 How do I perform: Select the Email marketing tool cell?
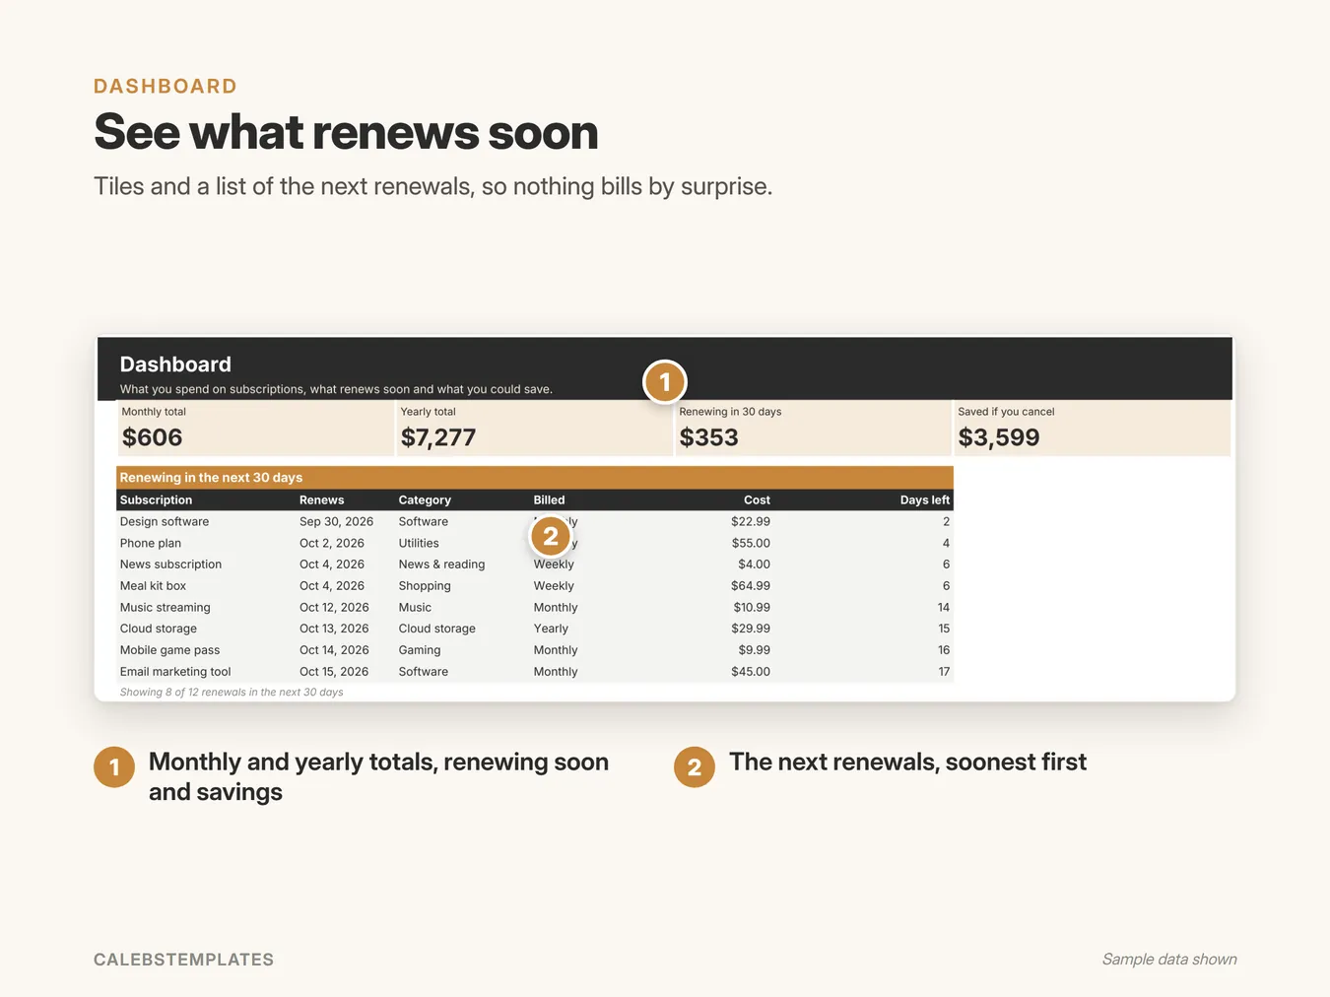pyautogui.click(x=175, y=672)
